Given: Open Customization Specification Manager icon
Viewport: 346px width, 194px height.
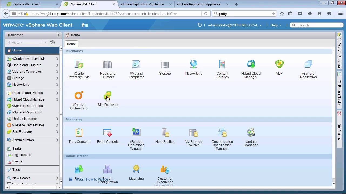Looking at the screenshot, I should tap(222, 133).
